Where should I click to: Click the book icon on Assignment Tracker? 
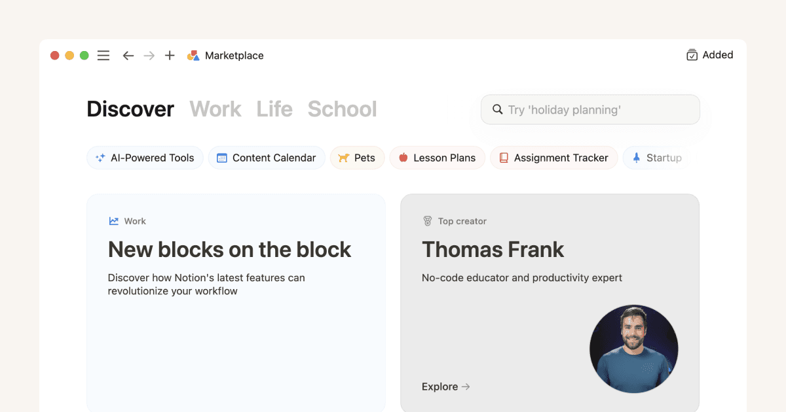[x=503, y=158]
